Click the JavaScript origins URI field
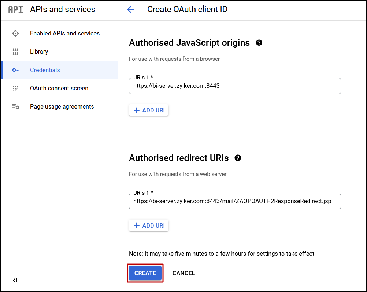Screen dimensions: 367x292 (x=235, y=86)
